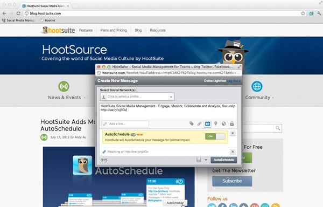This screenshot has width=323, height=207.
Task: Click the Hootlet owl extension icon
Action: (x=311, y=13)
